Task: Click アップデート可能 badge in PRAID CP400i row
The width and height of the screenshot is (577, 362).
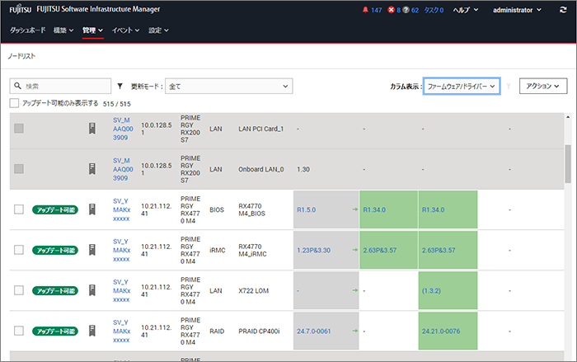Action: (55, 331)
